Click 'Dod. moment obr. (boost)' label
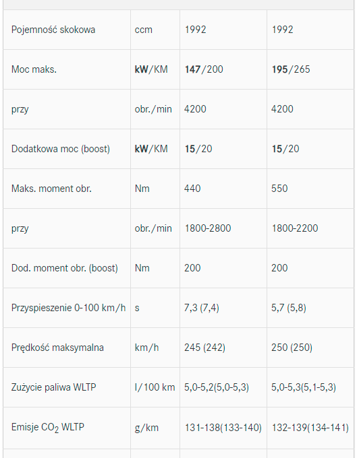The image size is (357, 458). point(65,268)
